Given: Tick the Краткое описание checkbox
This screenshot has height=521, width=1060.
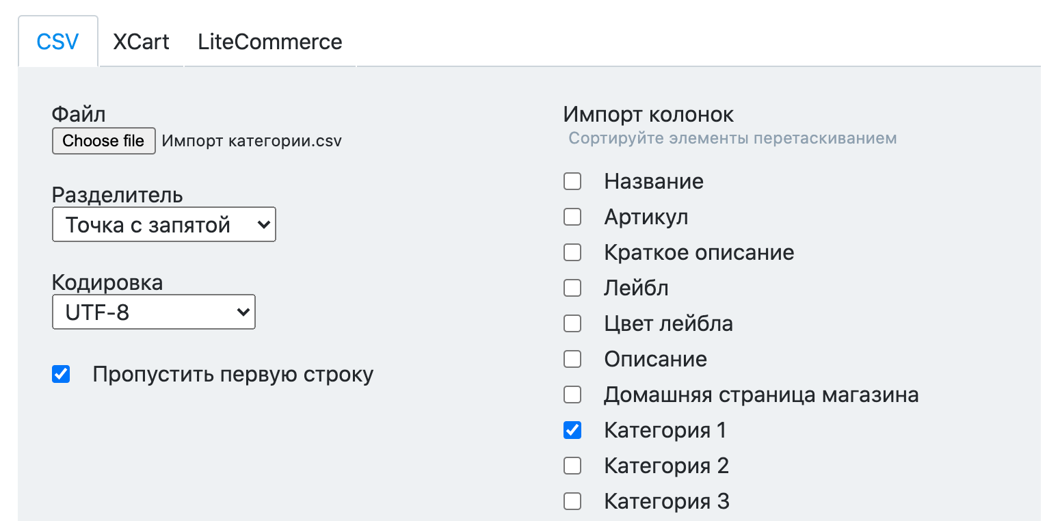Looking at the screenshot, I should (x=572, y=252).
